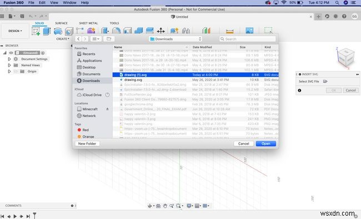This screenshot has width=361, height=219.
Task: Click the Open button
Action: pos(266,144)
